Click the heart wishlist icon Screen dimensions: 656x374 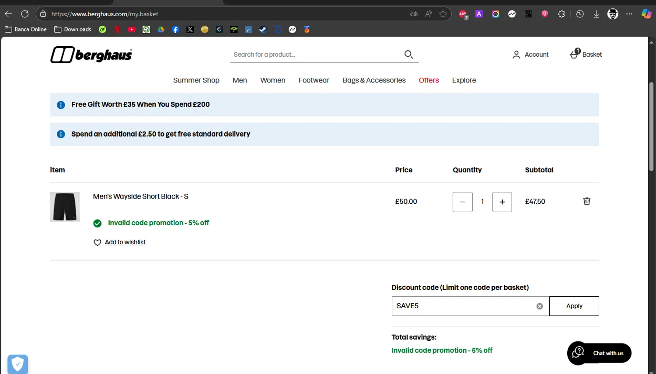click(x=97, y=243)
